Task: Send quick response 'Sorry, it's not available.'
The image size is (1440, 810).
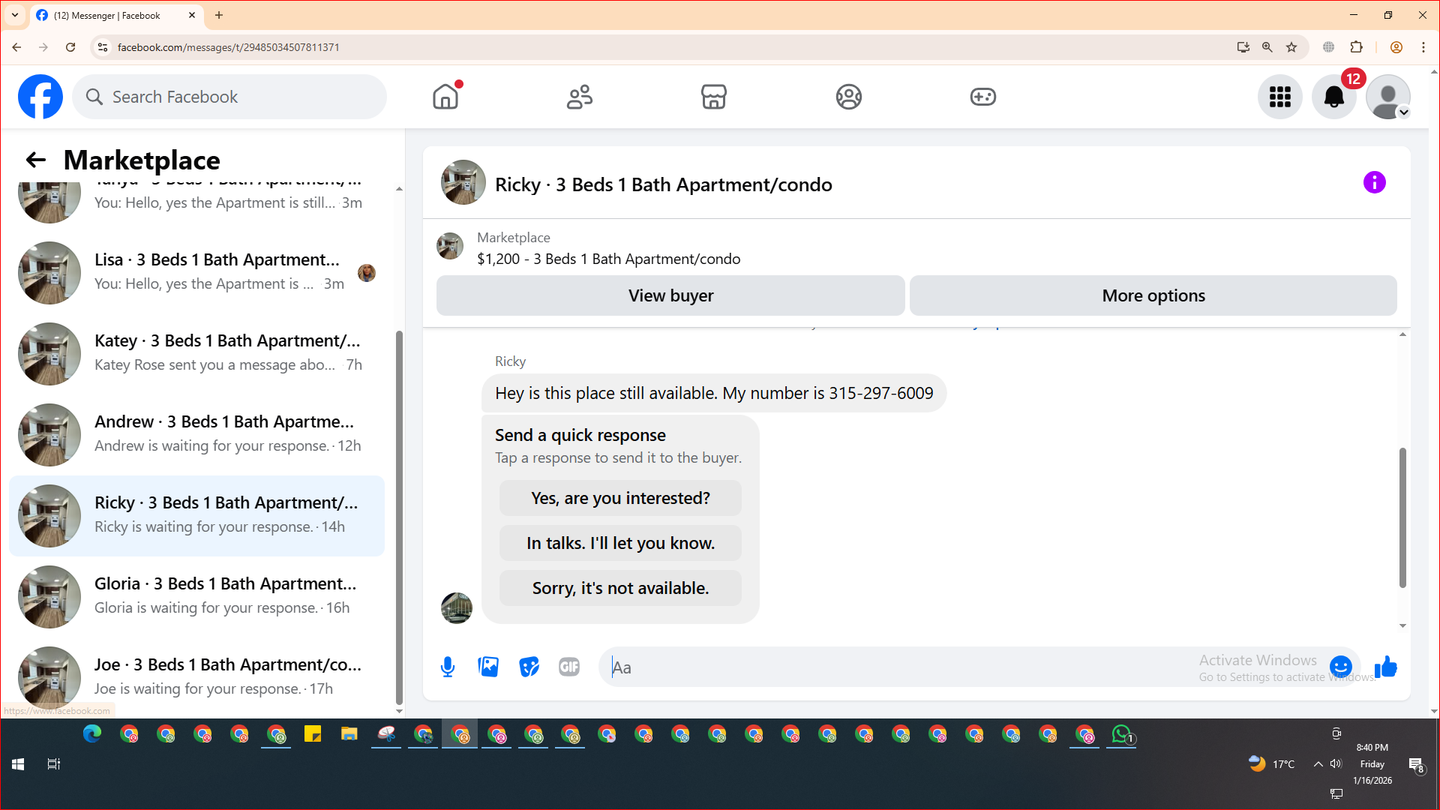Action: (620, 588)
